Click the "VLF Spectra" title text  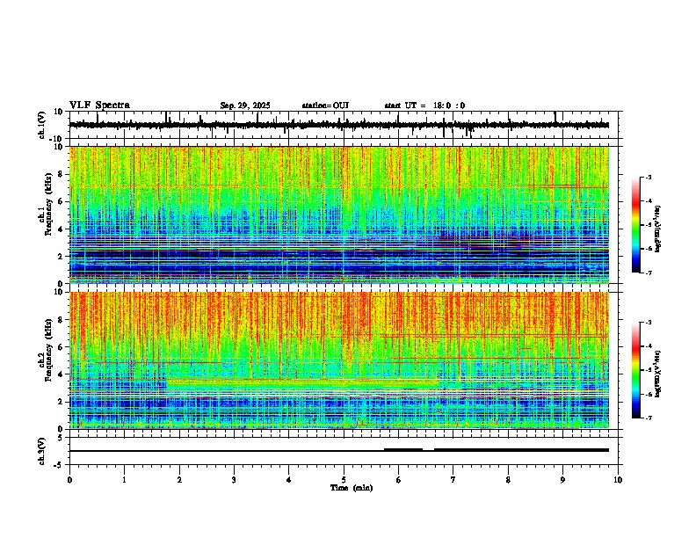[x=99, y=105]
